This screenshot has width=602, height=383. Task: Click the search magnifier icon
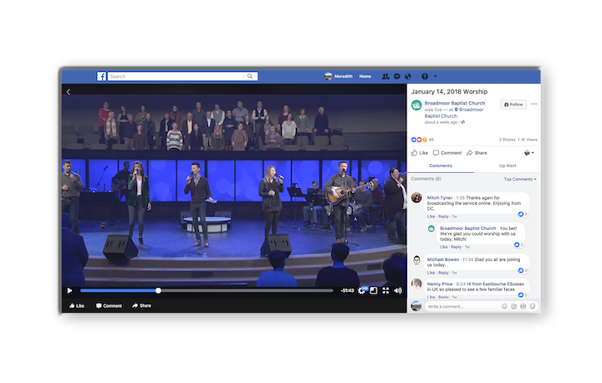click(250, 76)
